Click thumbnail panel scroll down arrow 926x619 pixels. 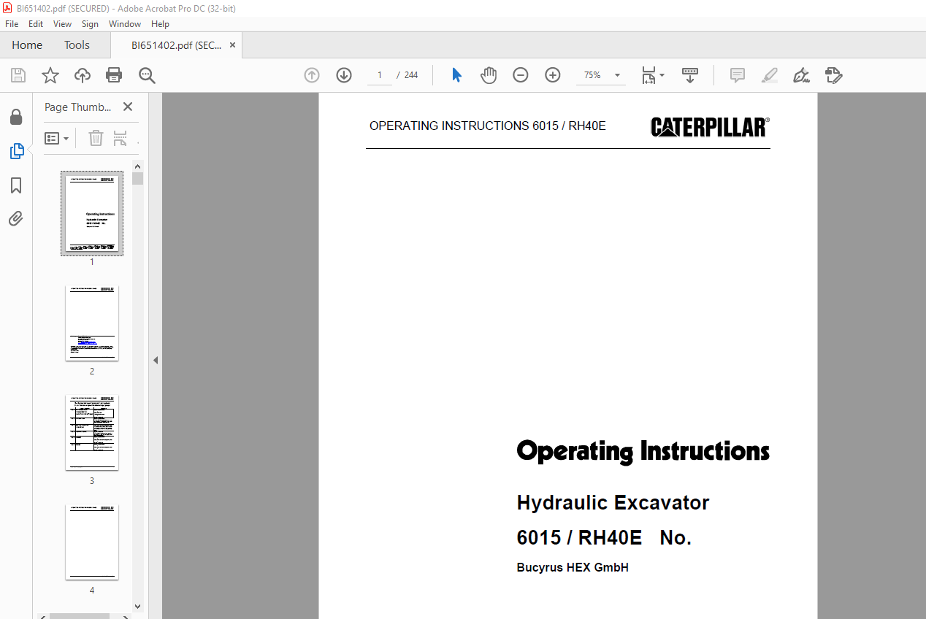[x=138, y=606]
